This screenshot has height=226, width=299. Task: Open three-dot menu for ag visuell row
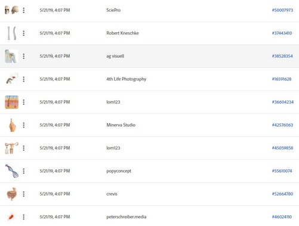(24, 56)
